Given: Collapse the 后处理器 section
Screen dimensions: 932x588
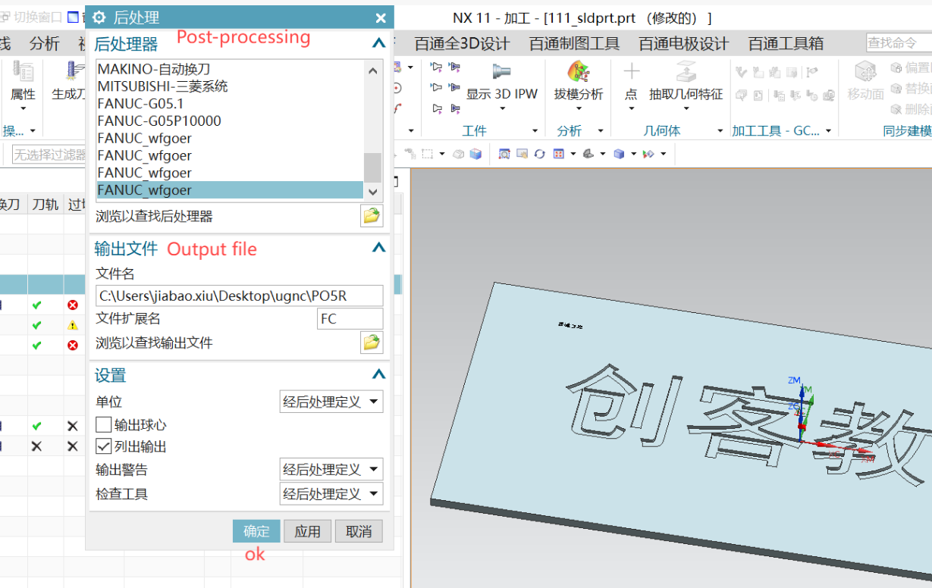Looking at the screenshot, I should point(378,44).
